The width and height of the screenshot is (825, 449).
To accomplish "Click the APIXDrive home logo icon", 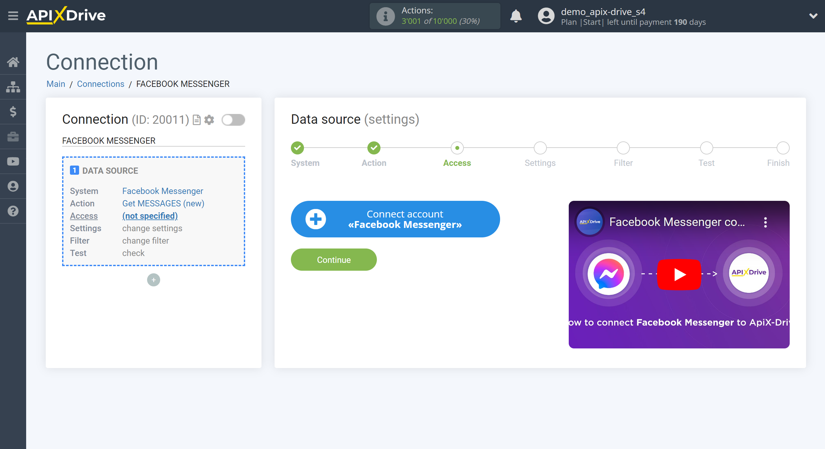I will [x=66, y=15].
